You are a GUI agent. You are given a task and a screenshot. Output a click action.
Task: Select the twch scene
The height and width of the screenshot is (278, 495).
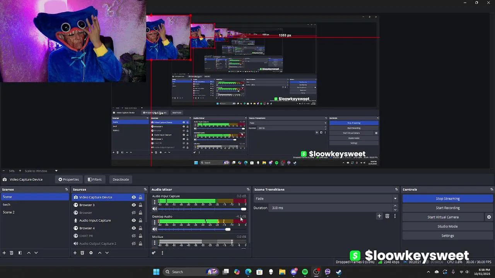35,205
